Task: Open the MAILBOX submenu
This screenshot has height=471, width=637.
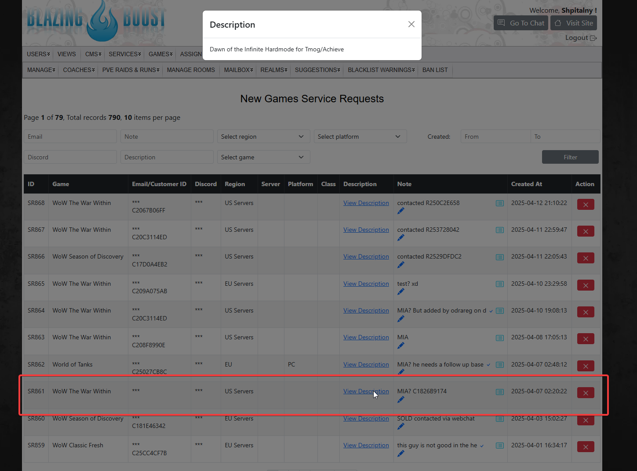Action: point(238,70)
